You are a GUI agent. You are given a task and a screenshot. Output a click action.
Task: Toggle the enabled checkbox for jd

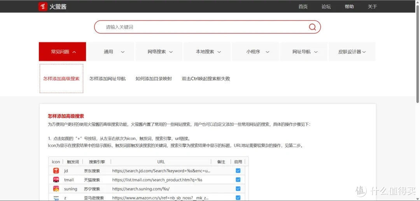pos(238,170)
